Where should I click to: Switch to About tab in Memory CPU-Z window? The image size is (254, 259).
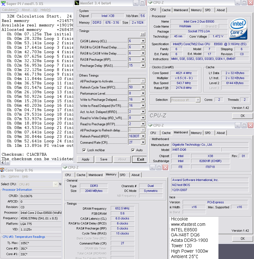pyautogui.click(x=135, y=175)
